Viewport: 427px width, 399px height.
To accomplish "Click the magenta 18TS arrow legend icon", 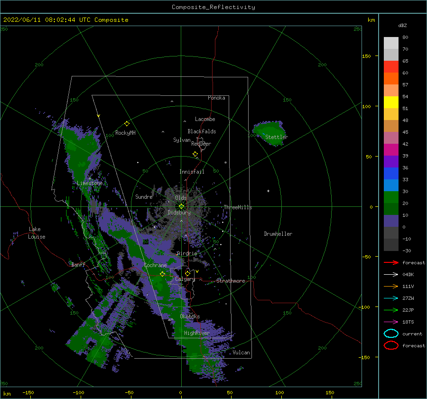I will (x=391, y=322).
